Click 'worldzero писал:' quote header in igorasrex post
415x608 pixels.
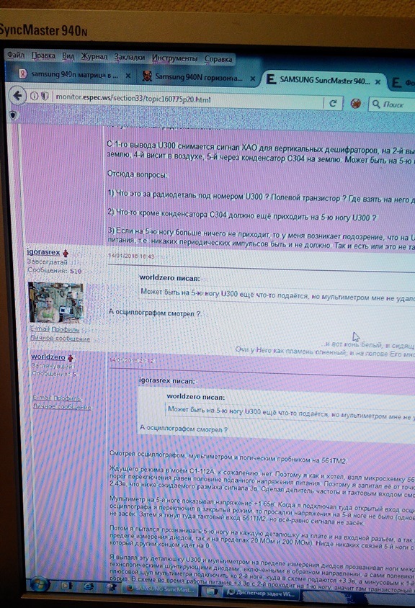pyautogui.click(x=169, y=277)
